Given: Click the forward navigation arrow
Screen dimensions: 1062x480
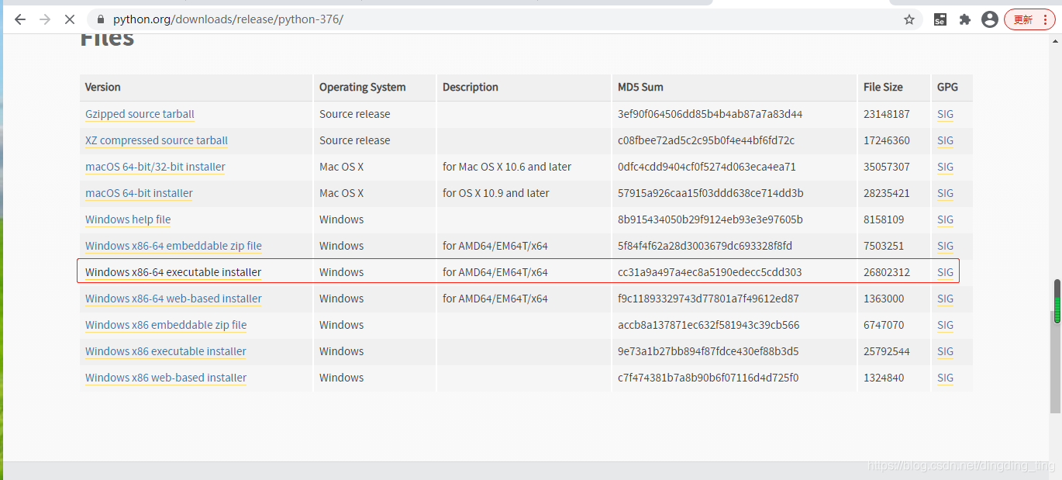Looking at the screenshot, I should [x=45, y=19].
